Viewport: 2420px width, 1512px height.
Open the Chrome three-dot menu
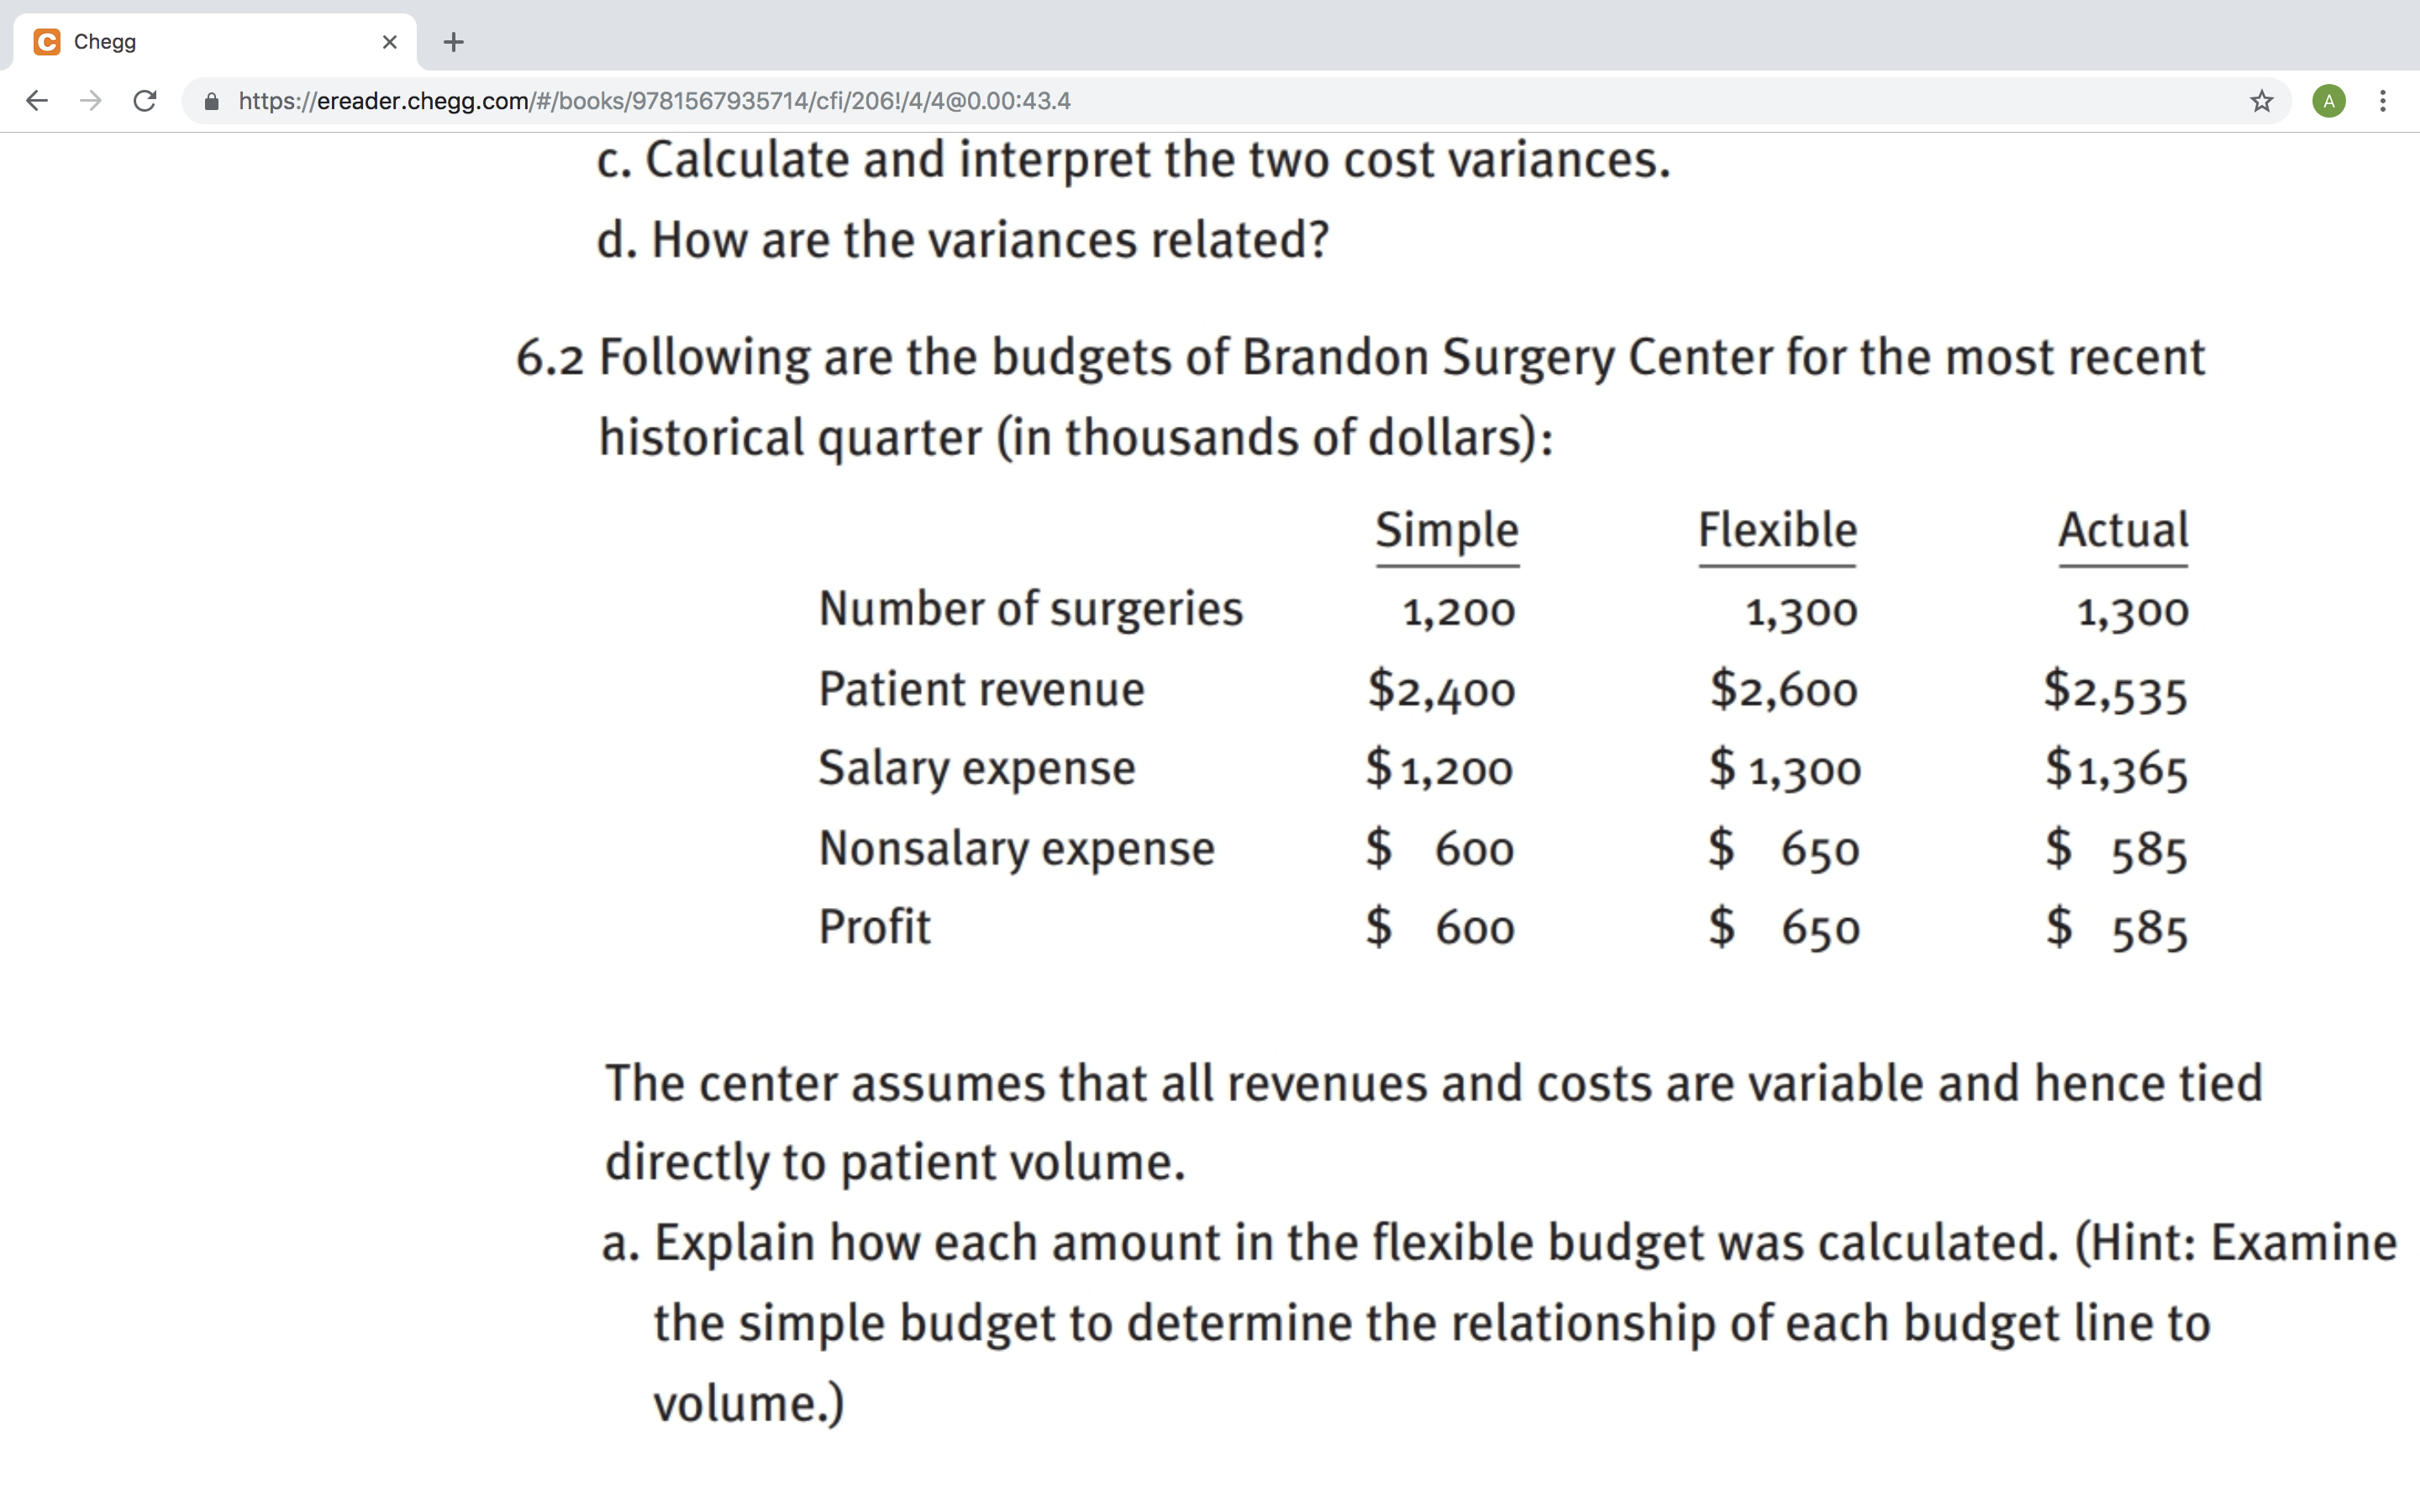click(x=2383, y=101)
